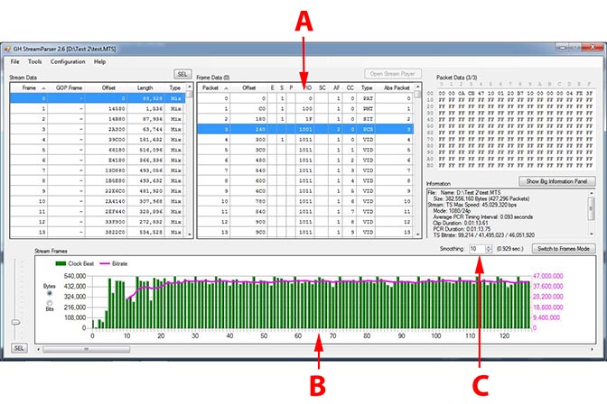Click the PID column header

click(x=307, y=88)
